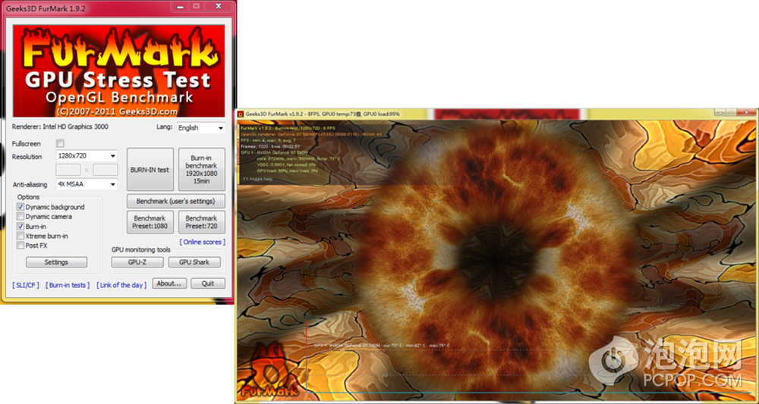Run Burn-in benchmark 1920x1080 15min
759x404 pixels.
click(202, 170)
